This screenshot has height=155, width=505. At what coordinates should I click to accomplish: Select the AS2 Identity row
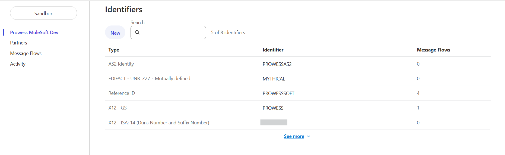point(121,64)
